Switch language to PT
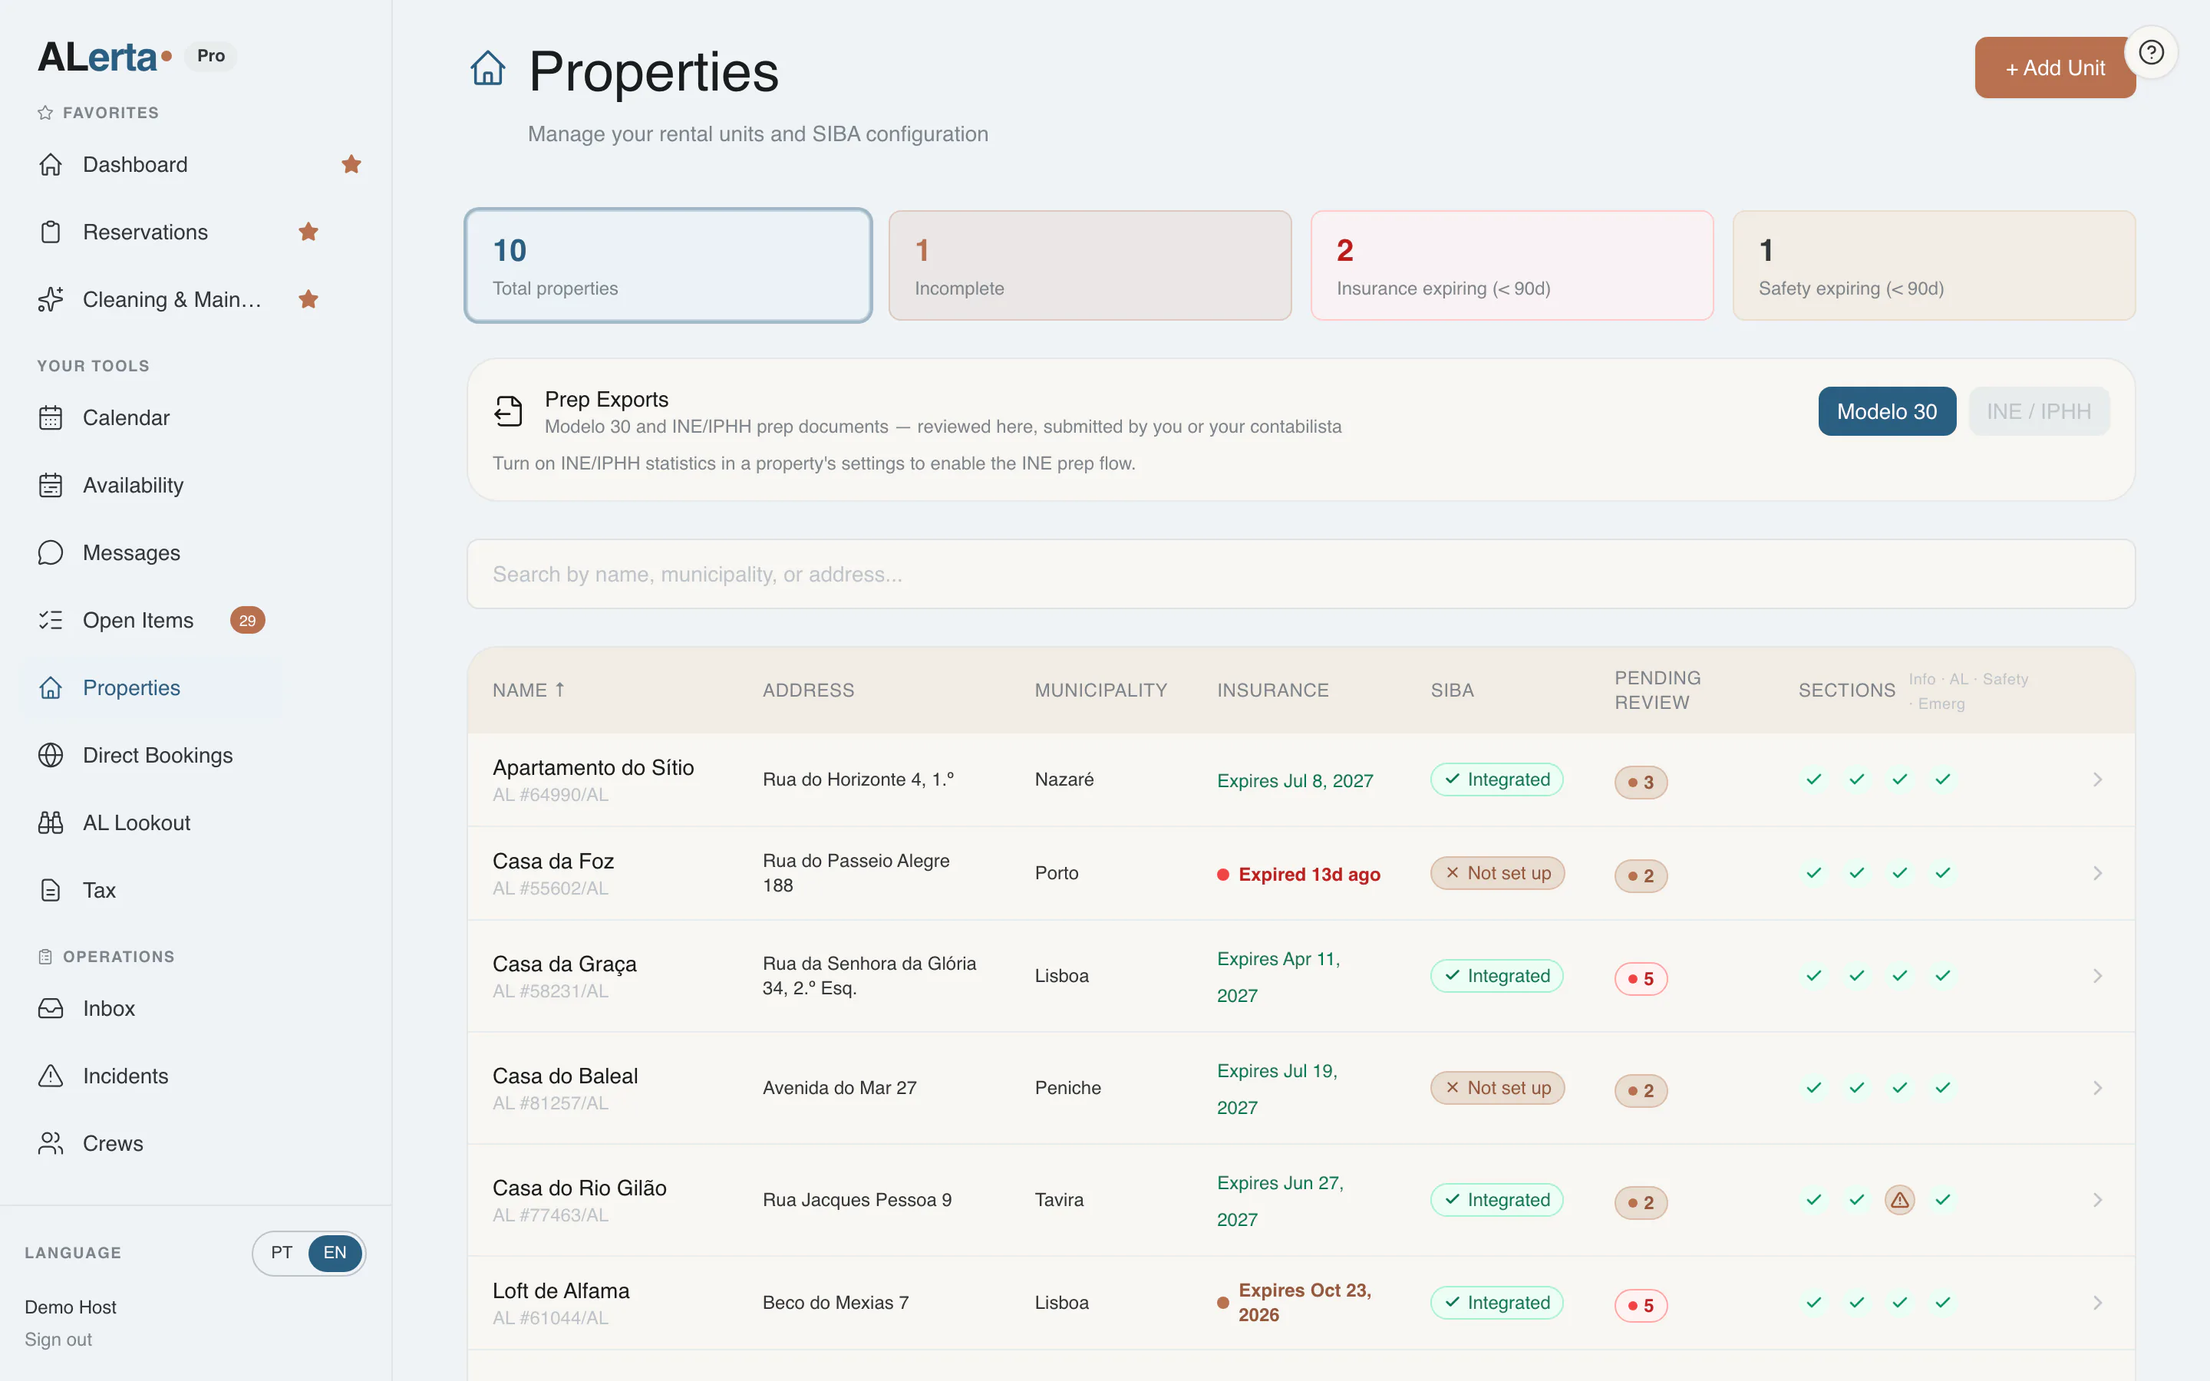The image size is (2210, 1381). tap(282, 1252)
